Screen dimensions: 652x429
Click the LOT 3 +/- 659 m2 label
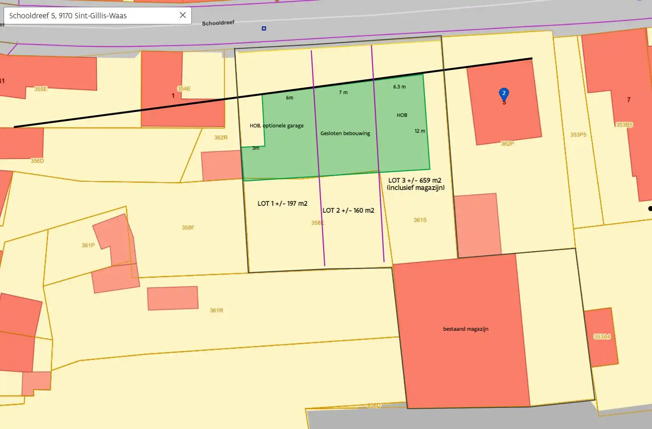click(415, 180)
